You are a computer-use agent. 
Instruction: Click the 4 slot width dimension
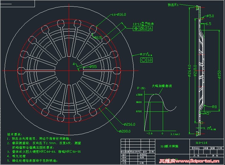74,64
